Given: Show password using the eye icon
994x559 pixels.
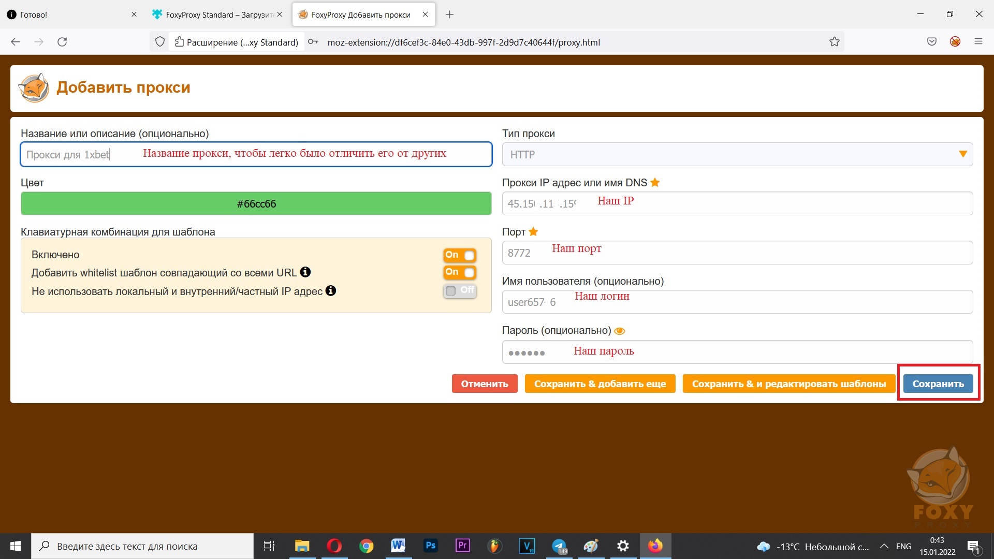Looking at the screenshot, I should click(620, 331).
